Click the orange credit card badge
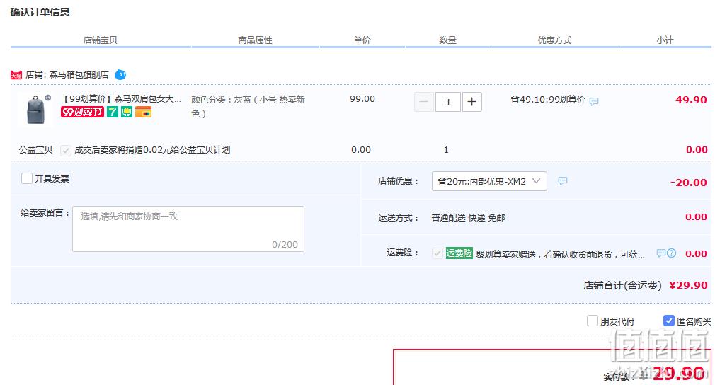This screenshot has width=715, height=385. coord(143,112)
